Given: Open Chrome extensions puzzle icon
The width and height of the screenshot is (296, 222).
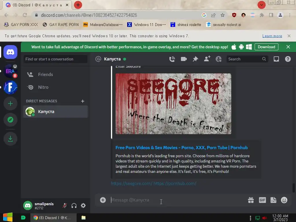Looking at the screenshot, I should click(x=262, y=15).
